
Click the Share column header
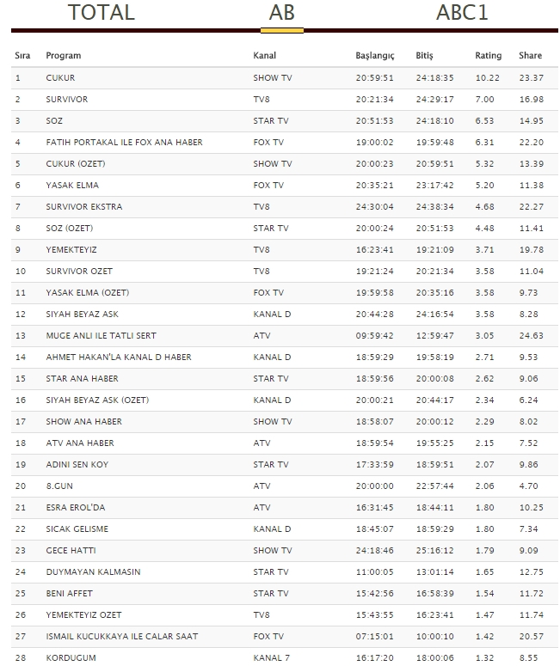pos(530,56)
